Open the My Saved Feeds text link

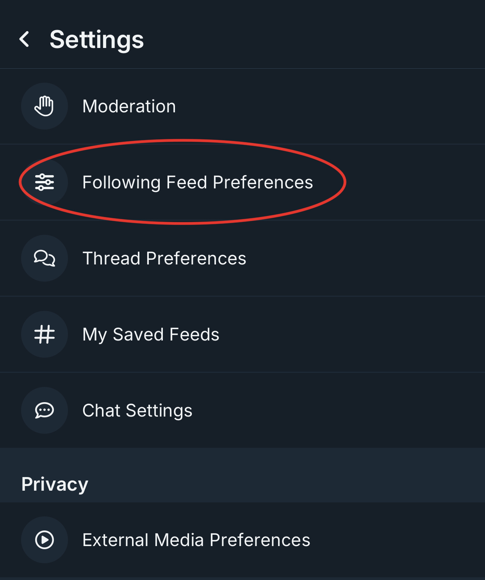[151, 334]
